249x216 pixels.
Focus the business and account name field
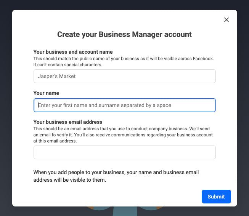124,76
